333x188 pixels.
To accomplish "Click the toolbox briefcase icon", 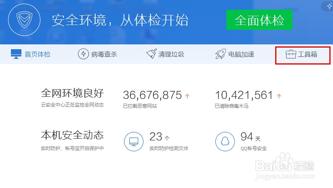I will point(291,54).
